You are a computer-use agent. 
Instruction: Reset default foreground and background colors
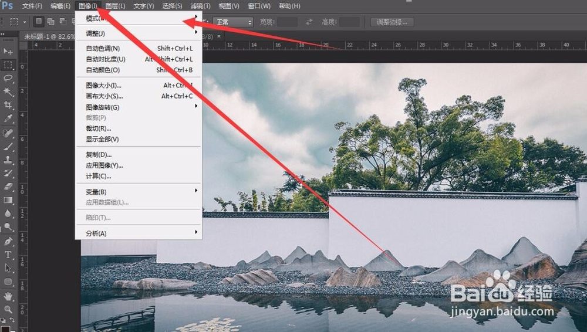tap(4, 320)
